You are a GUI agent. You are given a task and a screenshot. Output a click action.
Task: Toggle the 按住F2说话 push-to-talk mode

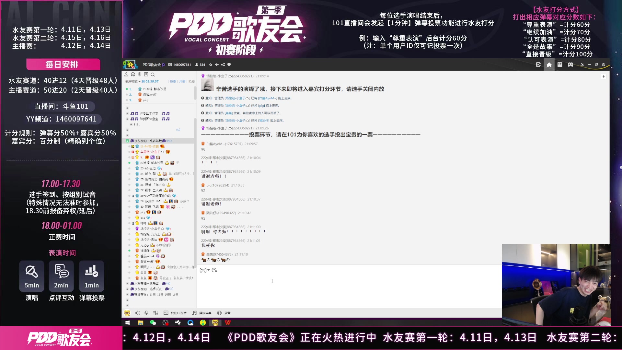(x=175, y=313)
